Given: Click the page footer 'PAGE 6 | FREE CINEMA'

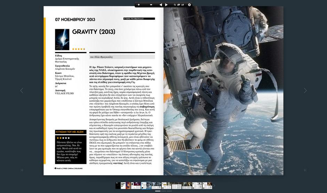Looking at the screenshot, I should click(69, 168).
